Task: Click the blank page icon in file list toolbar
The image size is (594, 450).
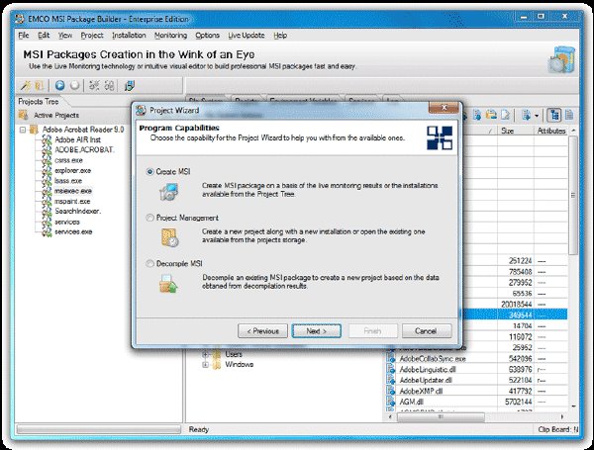Action: click(505, 115)
